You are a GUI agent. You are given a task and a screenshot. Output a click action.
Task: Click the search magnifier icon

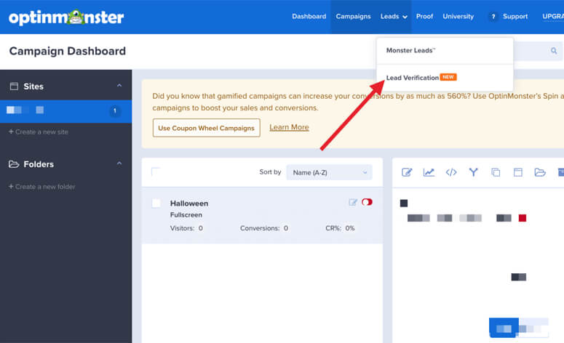(554, 51)
